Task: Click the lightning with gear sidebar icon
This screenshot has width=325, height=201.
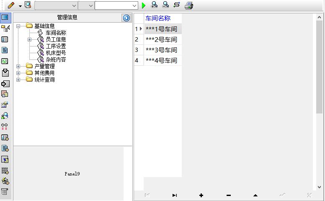Action: point(5,181)
